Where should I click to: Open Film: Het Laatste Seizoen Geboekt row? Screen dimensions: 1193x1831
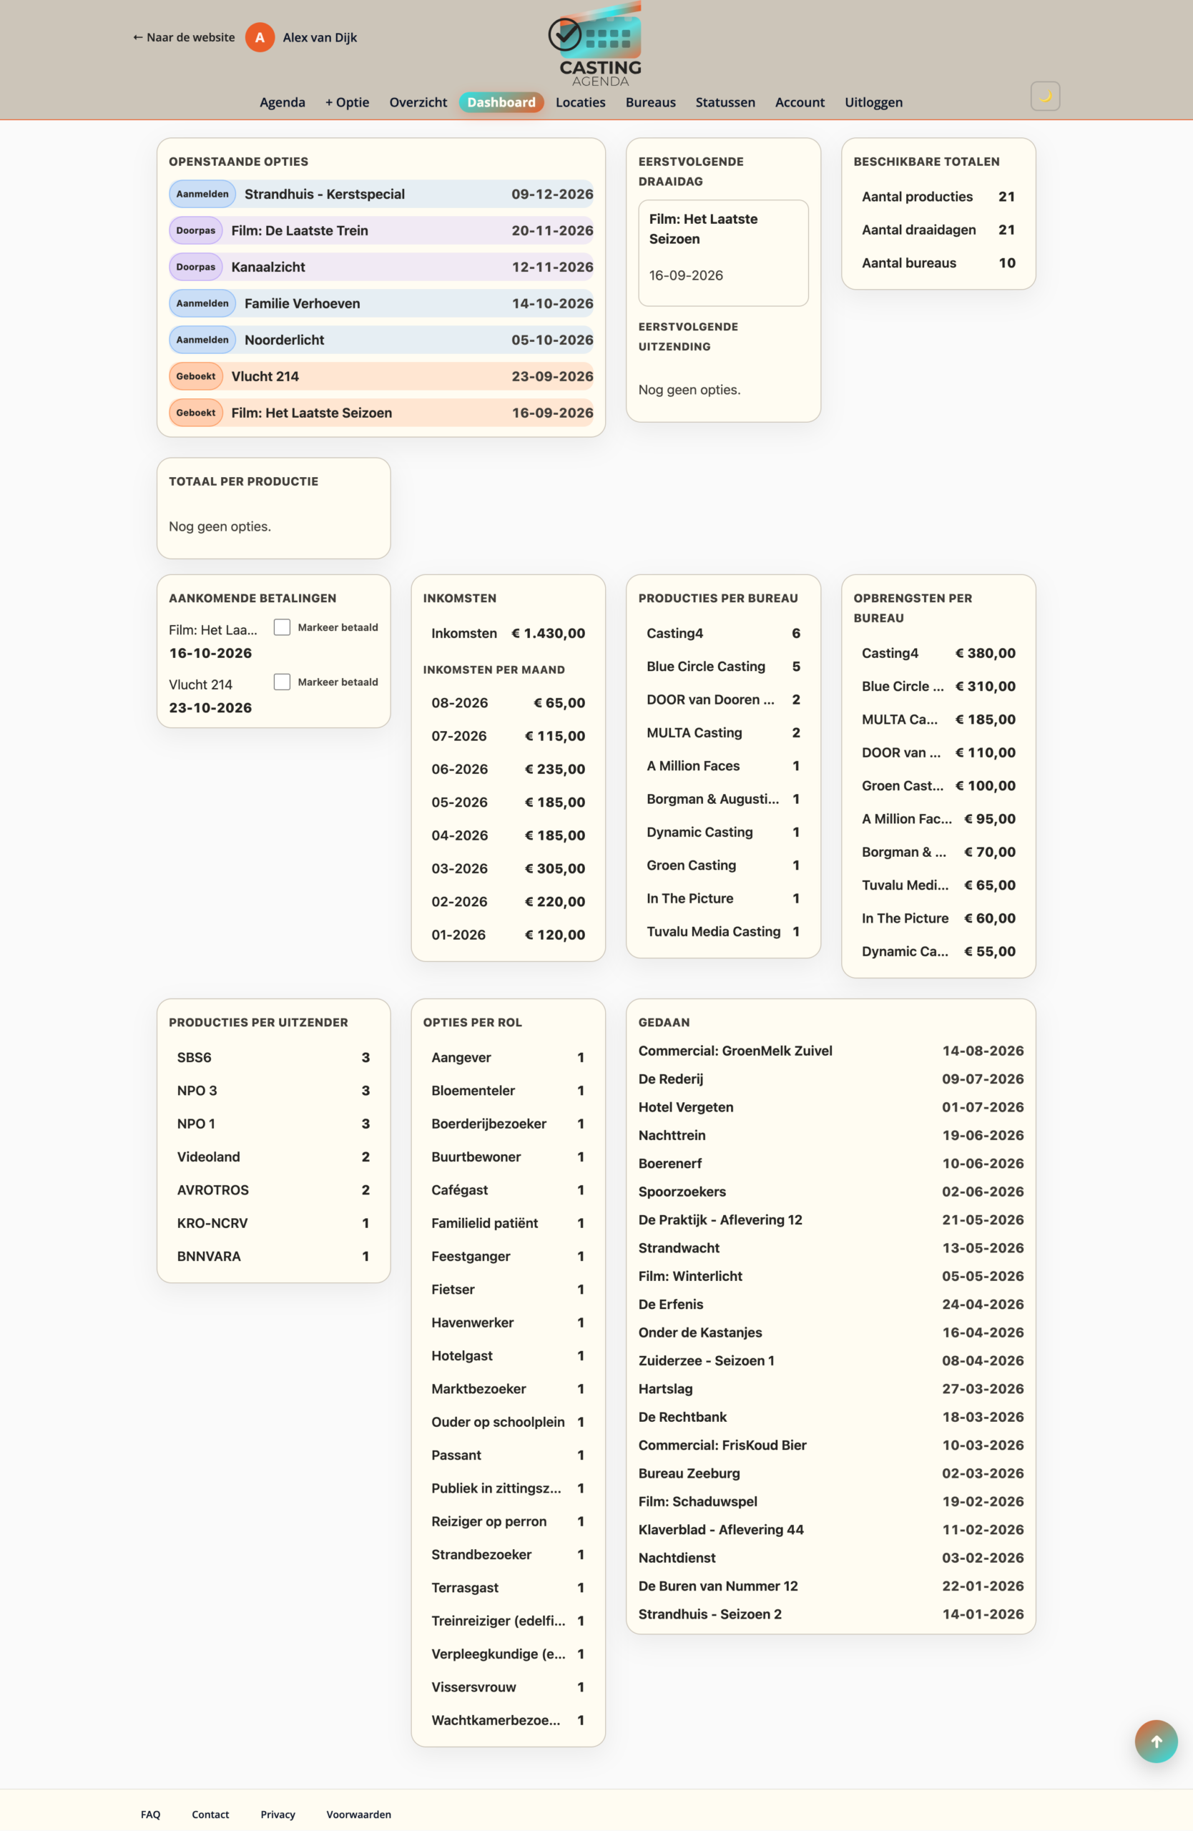coord(381,413)
